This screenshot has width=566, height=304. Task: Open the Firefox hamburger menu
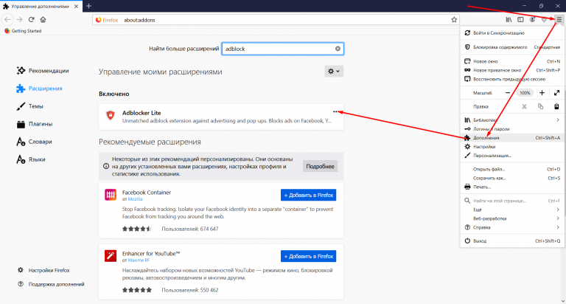[559, 20]
